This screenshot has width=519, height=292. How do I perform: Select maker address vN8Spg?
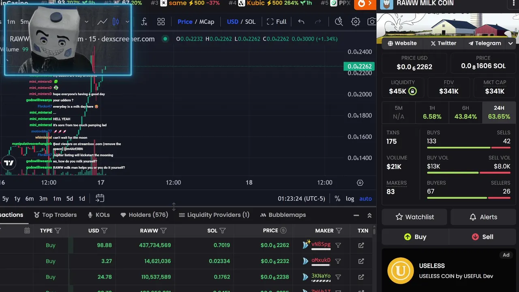tap(321, 245)
